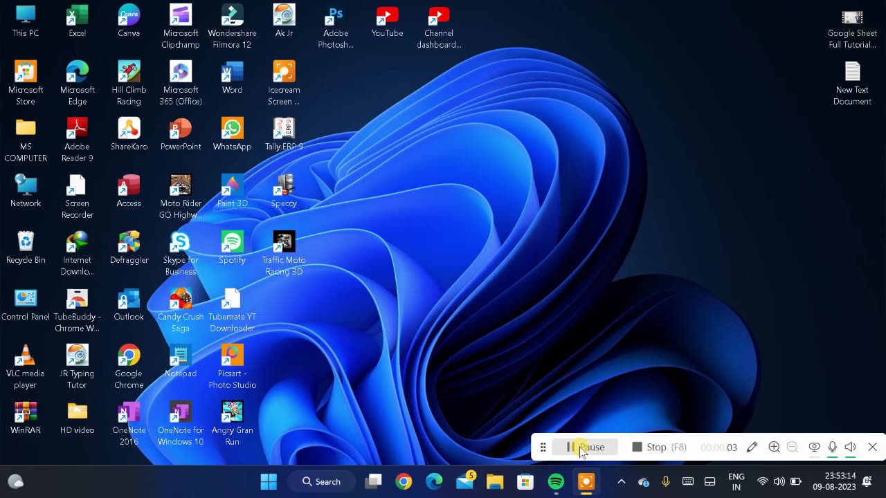Open the New Text Document file
Screen dimensions: 886x498
[x=852, y=84]
